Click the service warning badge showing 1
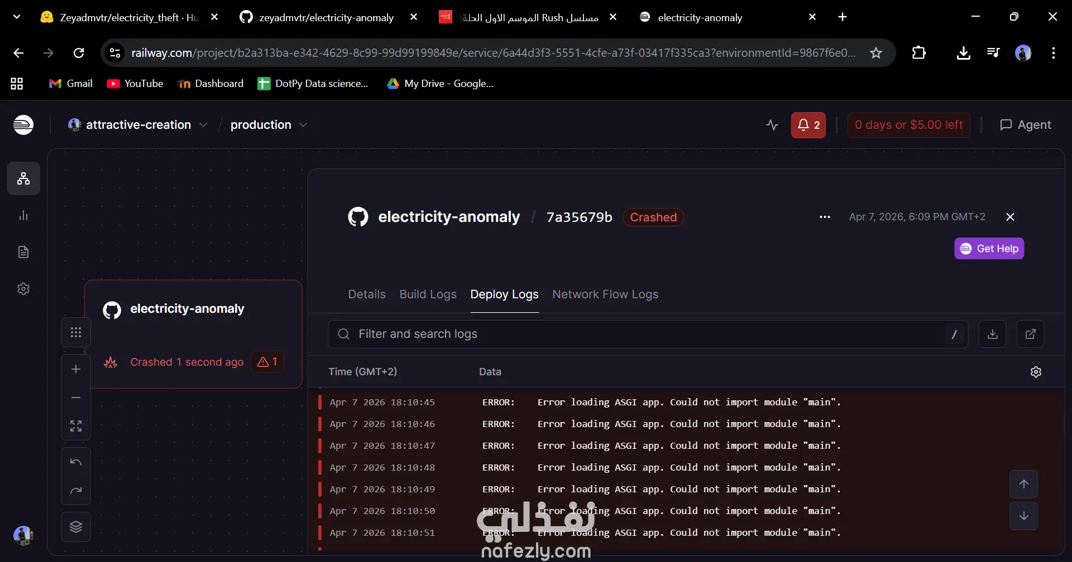The width and height of the screenshot is (1072, 562). pyautogui.click(x=267, y=362)
